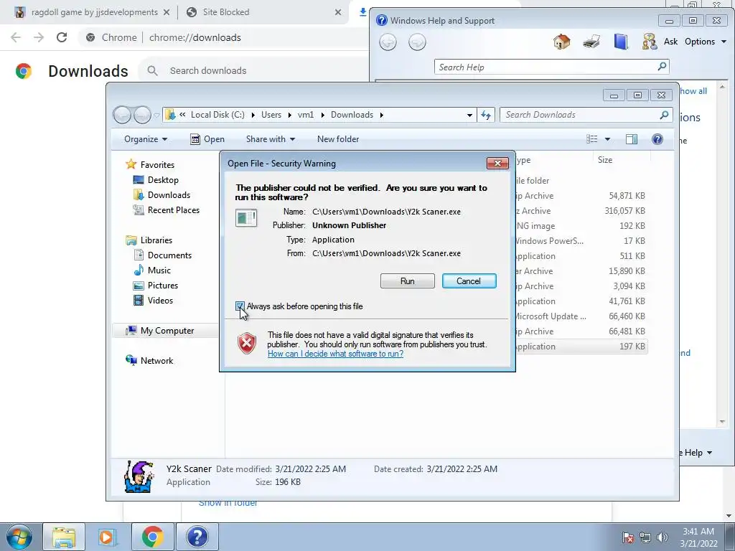Viewport: 735px width, 551px height.
Task: Click Help window Forward arrow button
Action: [x=417, y=42]
